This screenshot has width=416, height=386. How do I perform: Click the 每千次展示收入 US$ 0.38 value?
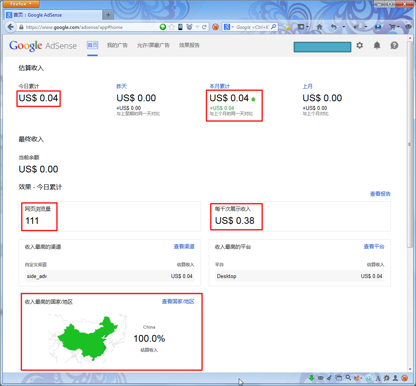pyautogui.click(x=234, y=221)
